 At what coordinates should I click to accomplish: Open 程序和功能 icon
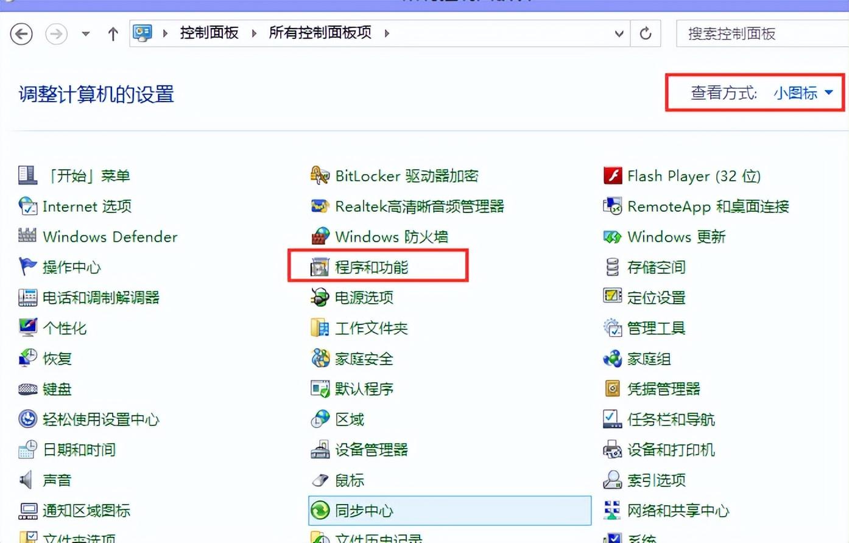pyautogui.click(x=320, y=267)
